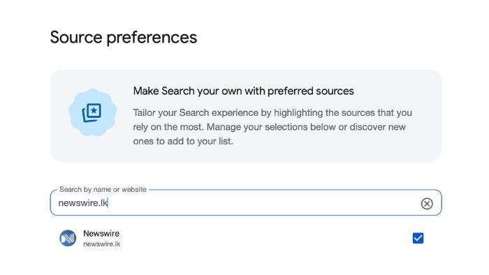Click Make Search your own heading
The width and height of the screenshot is (489, 275).
pos(243,91)
